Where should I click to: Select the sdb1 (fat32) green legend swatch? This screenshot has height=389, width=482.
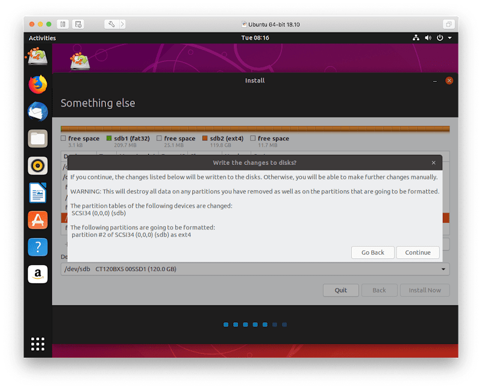pyautogui.click(x=109, y=138)
